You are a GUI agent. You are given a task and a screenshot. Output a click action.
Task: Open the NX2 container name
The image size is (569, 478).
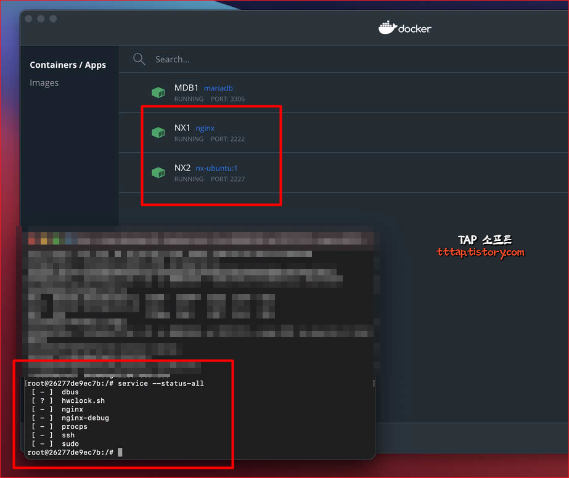click(182, 168)
